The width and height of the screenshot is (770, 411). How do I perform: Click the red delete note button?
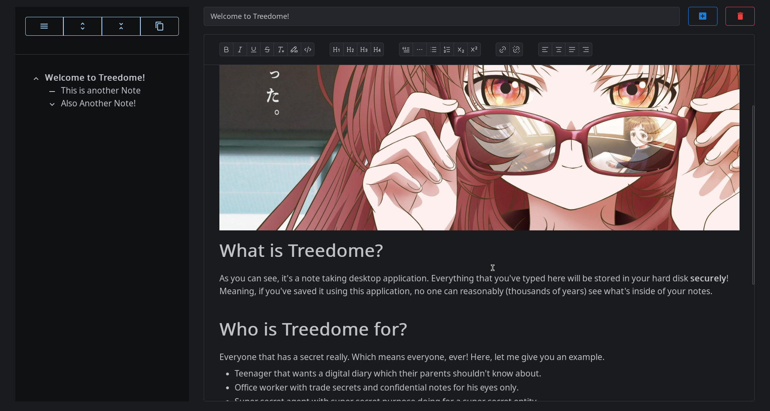[740, 16]
